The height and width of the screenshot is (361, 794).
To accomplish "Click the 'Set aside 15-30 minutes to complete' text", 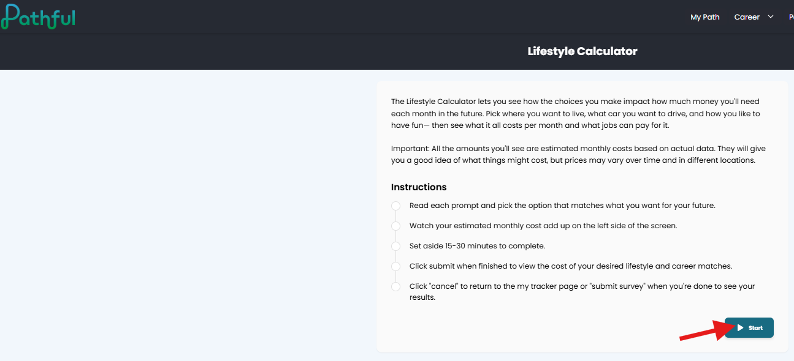I will tap(477, 246).
